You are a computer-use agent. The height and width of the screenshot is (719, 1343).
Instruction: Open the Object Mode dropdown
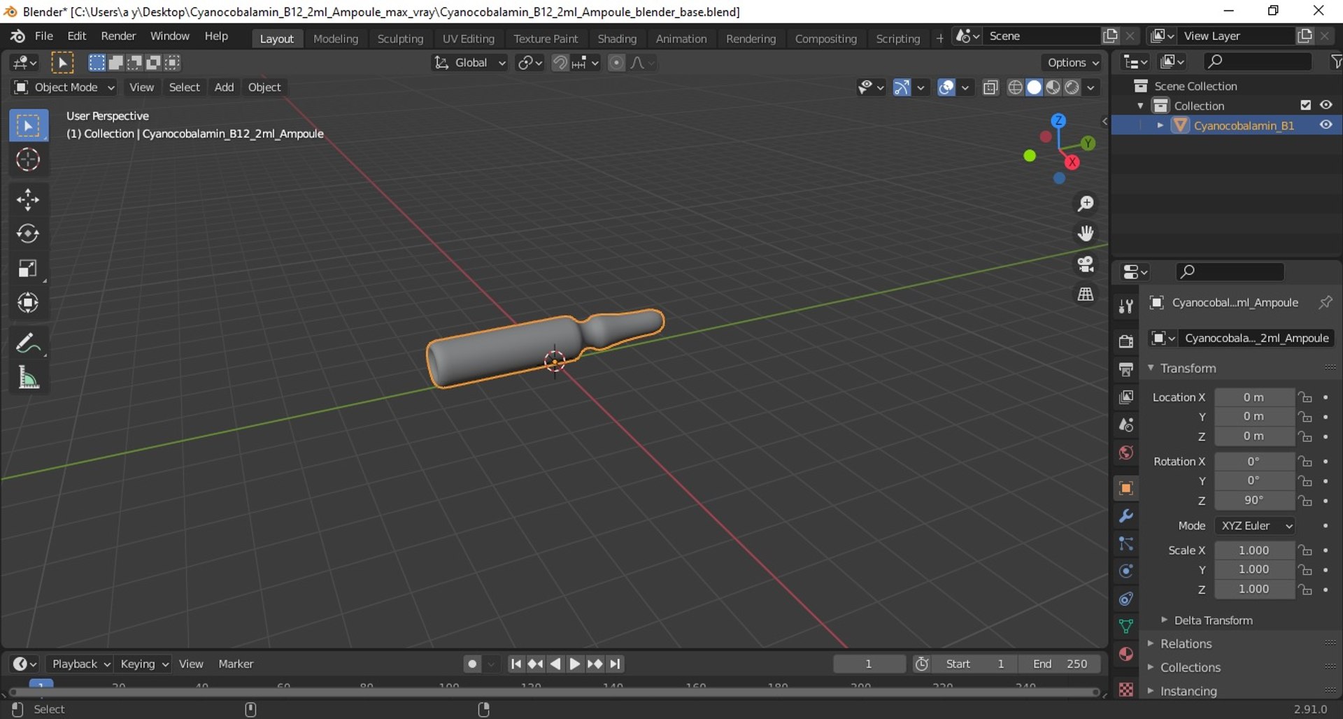(x=64, y=87)
